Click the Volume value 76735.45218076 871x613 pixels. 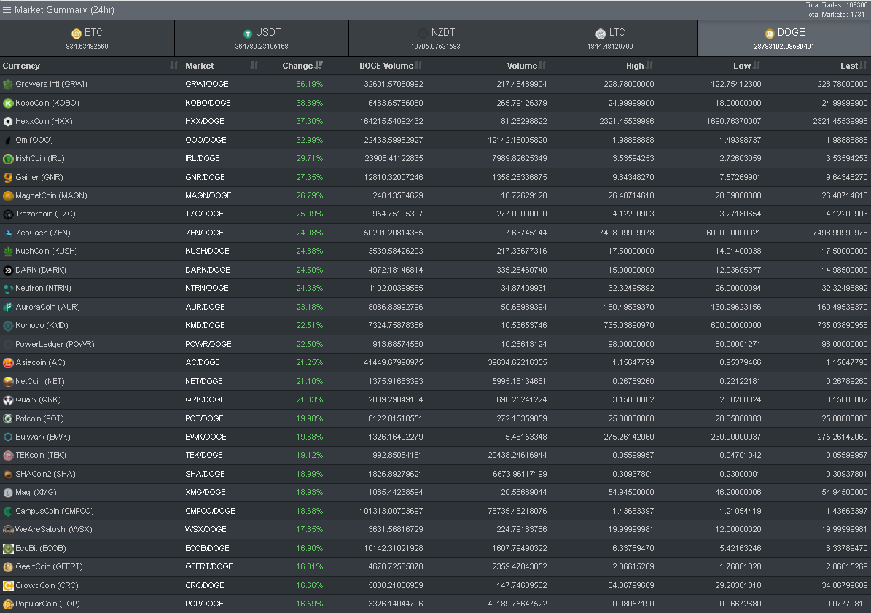click(x=517, y=511)
